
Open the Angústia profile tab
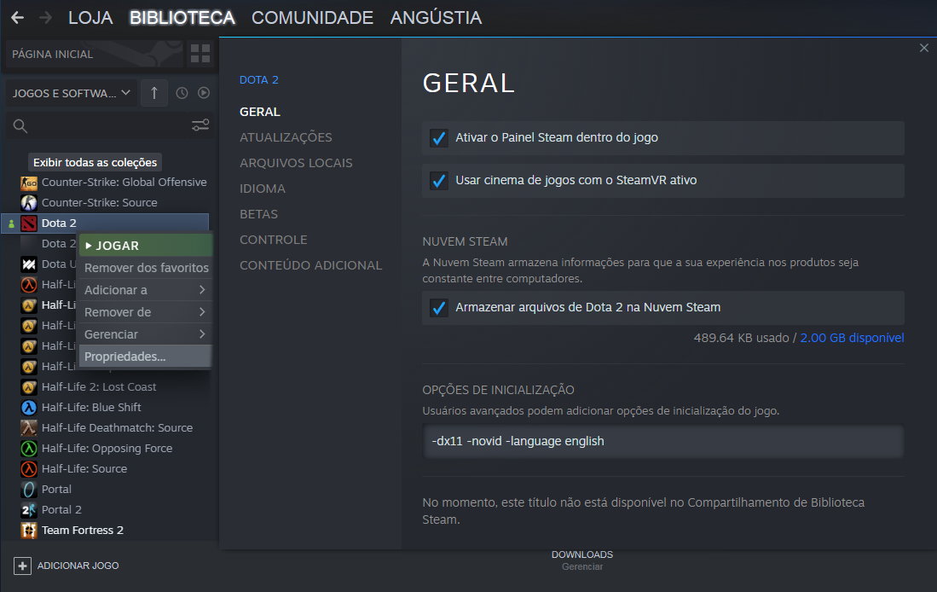click(436, 18)
